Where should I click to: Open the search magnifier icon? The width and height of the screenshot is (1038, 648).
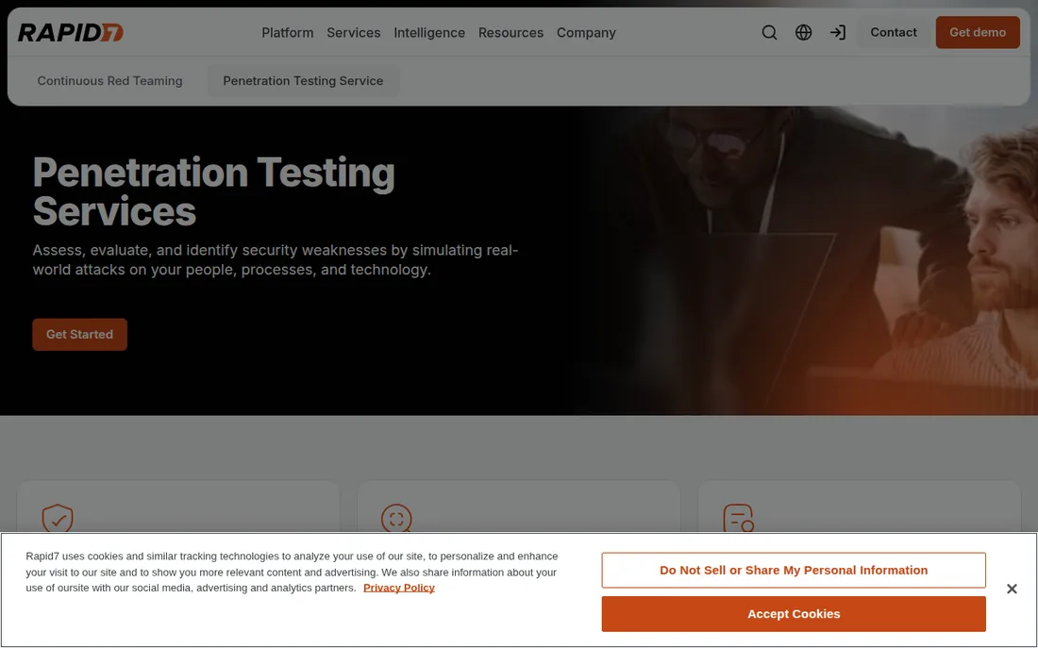click(x=769, y=32)
